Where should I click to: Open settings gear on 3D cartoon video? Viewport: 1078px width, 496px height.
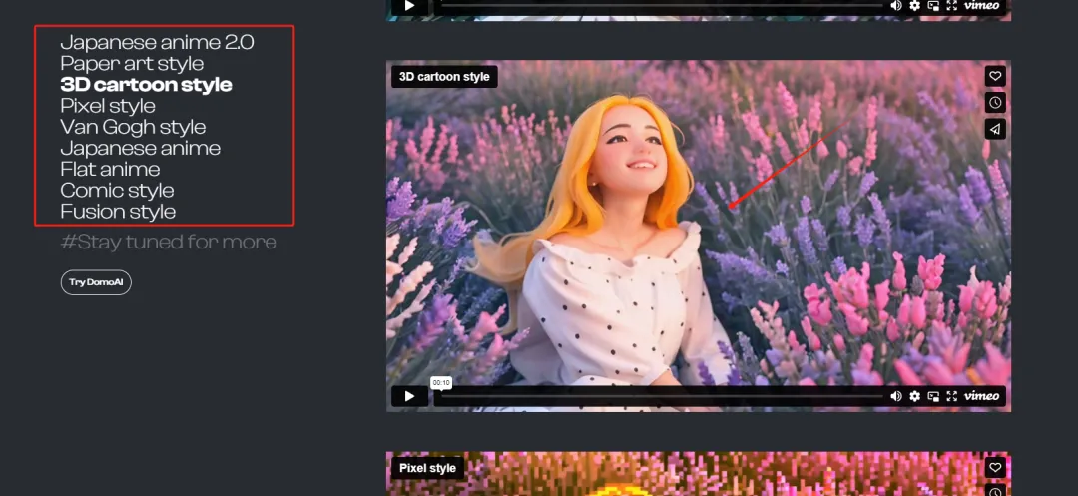[x=915, y=396]
